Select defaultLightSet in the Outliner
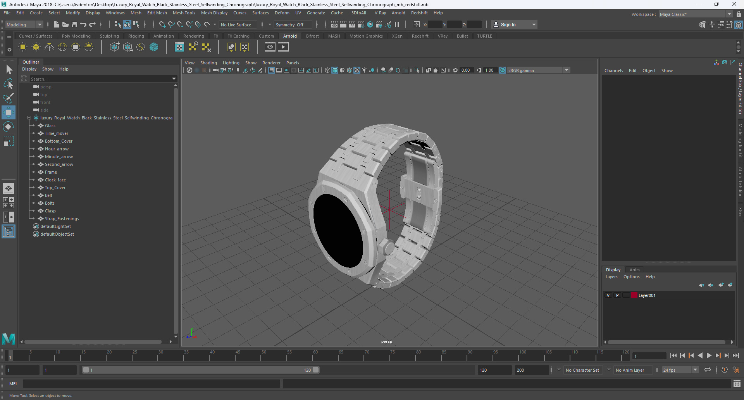The width and height of the screenshot is (744, 400). [x=55, y=226]
